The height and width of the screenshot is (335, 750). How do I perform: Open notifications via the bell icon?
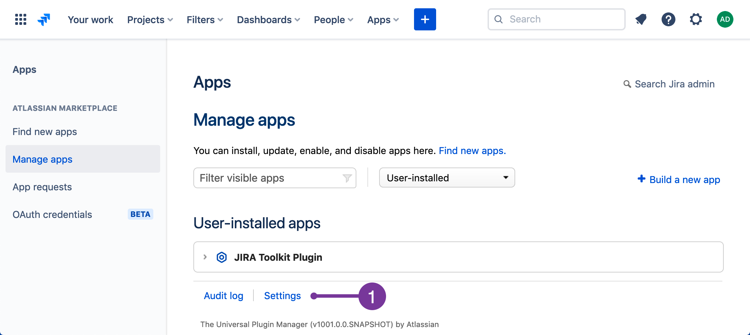641,19
